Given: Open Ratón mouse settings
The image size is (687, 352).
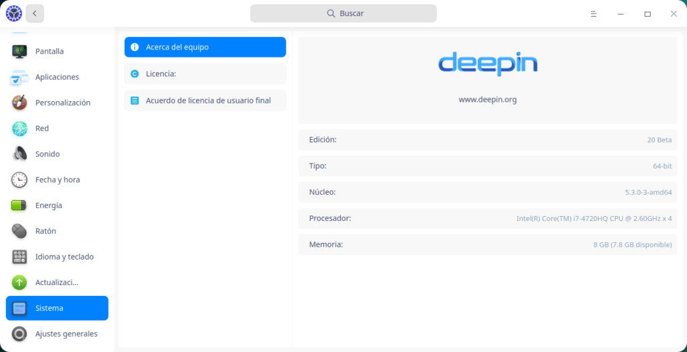Looking at the screenshot, I should tap(57, 231).
